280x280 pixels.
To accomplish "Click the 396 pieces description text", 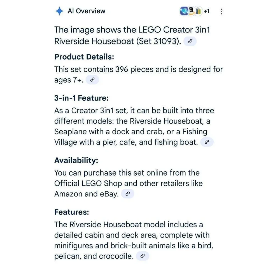I will [x=139, y=74].
